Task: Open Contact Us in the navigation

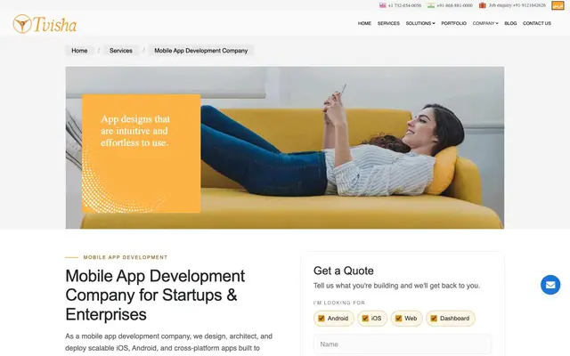Action: pos(537,23)
